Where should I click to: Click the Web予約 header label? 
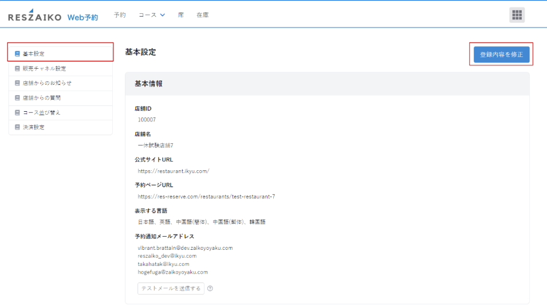pyautogui.click(x=82, y=17)
